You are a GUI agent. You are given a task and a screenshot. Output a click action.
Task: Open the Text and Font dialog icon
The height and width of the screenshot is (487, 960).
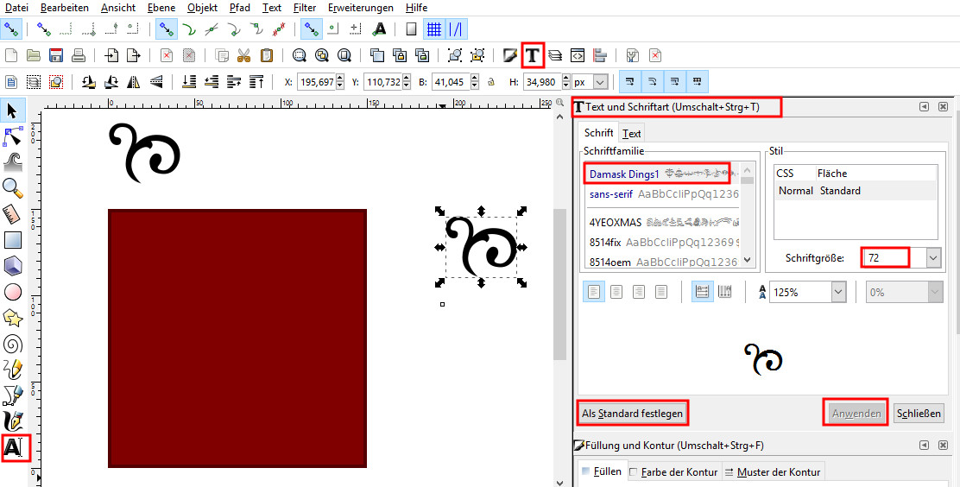point(533,55)
